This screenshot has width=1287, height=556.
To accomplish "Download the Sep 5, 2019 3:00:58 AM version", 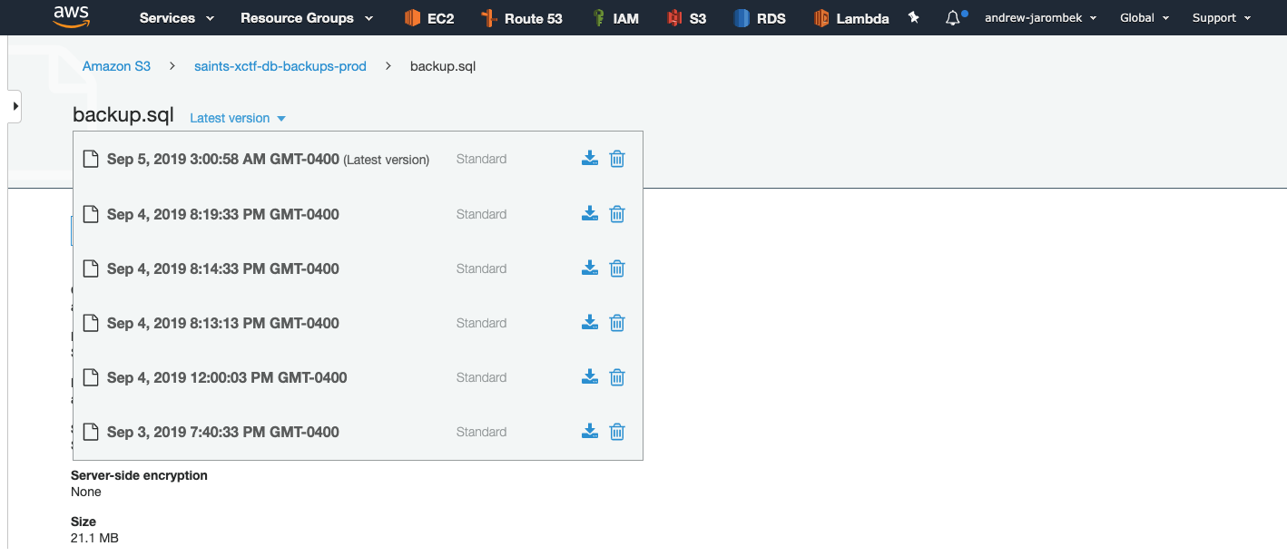I will pyautogui.click(x=590, y=159).
